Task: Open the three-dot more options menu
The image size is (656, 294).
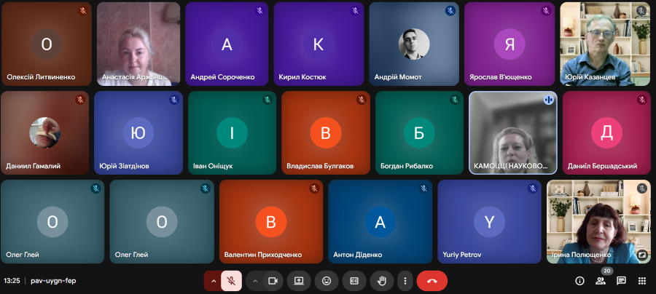Action: [405, 280]
